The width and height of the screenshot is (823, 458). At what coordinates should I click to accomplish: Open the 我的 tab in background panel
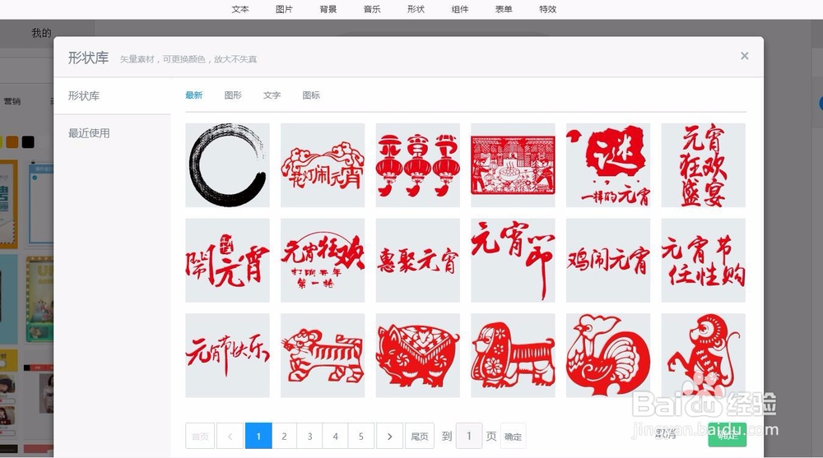click(x=41, y=33)
